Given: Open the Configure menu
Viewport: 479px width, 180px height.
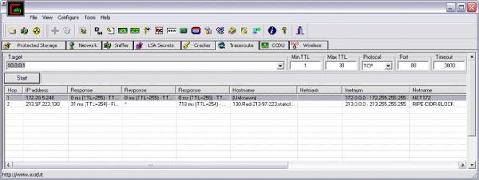Looking at the screenshot, I should [x=68, y=18].
